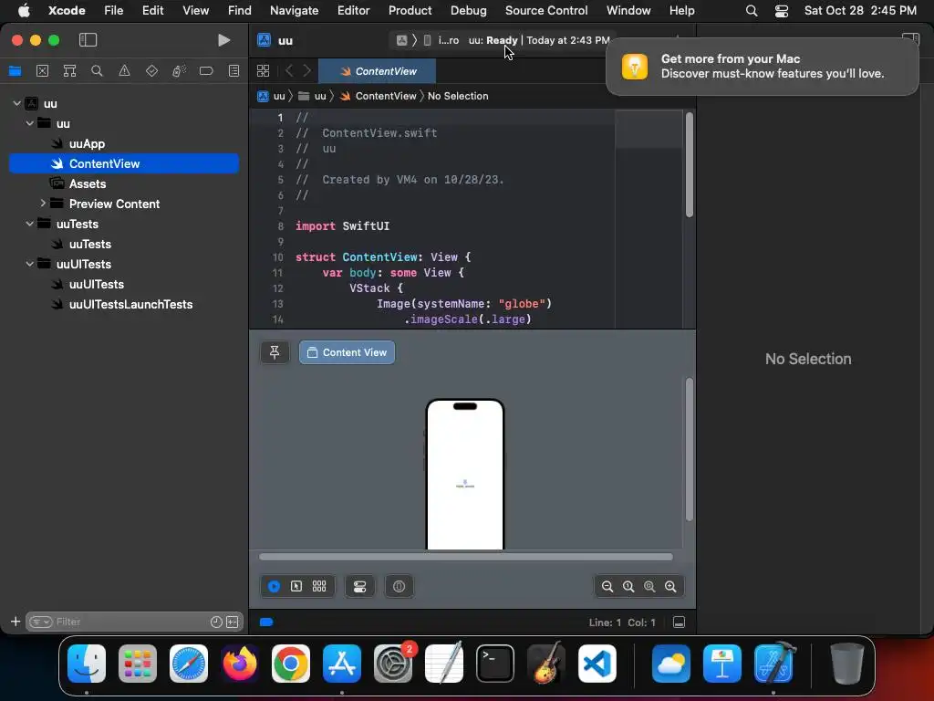
Task: Collapse the uu group folder
Action: click(29, 123)
